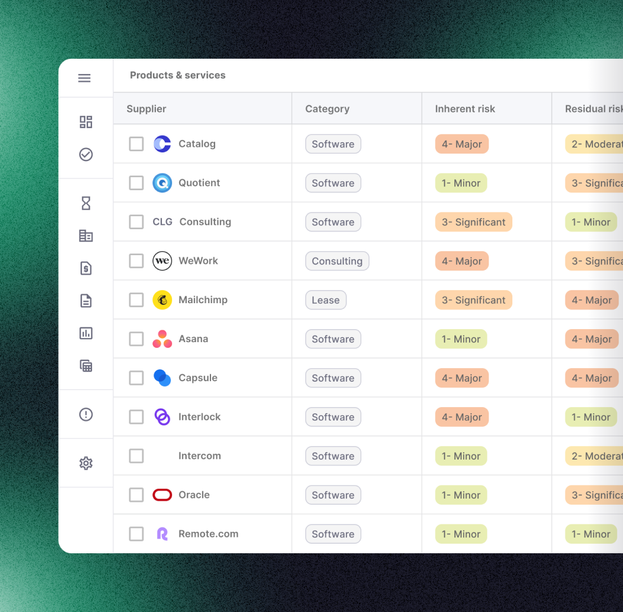Open the Remote.com supplier name

click(208, 534)
